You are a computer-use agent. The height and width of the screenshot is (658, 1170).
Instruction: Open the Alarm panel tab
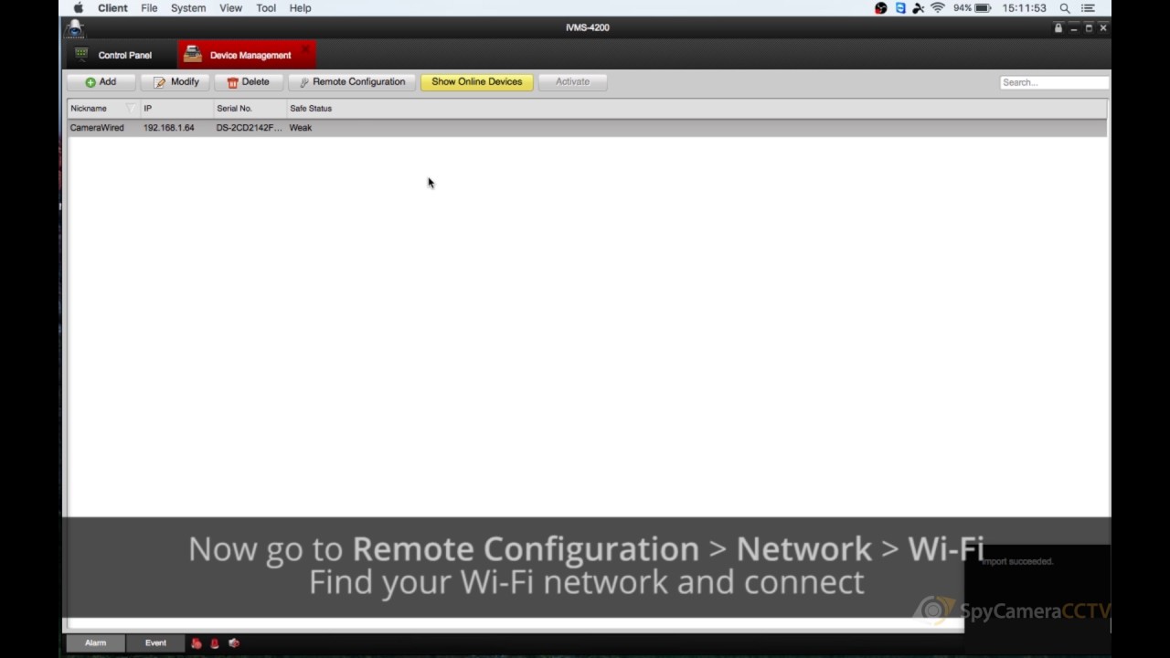click(x=96, y=643)
